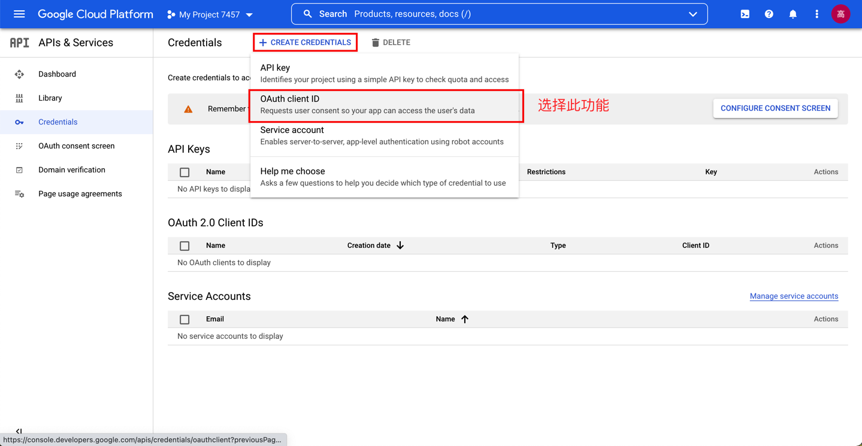Viewport: 862px width, 446px height.
Task: Sort by Creation date down arrow
Action: 400,245
